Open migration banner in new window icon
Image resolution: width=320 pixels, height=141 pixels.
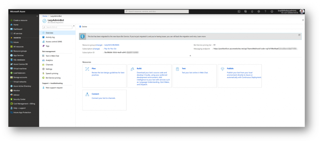pos(299,35)
